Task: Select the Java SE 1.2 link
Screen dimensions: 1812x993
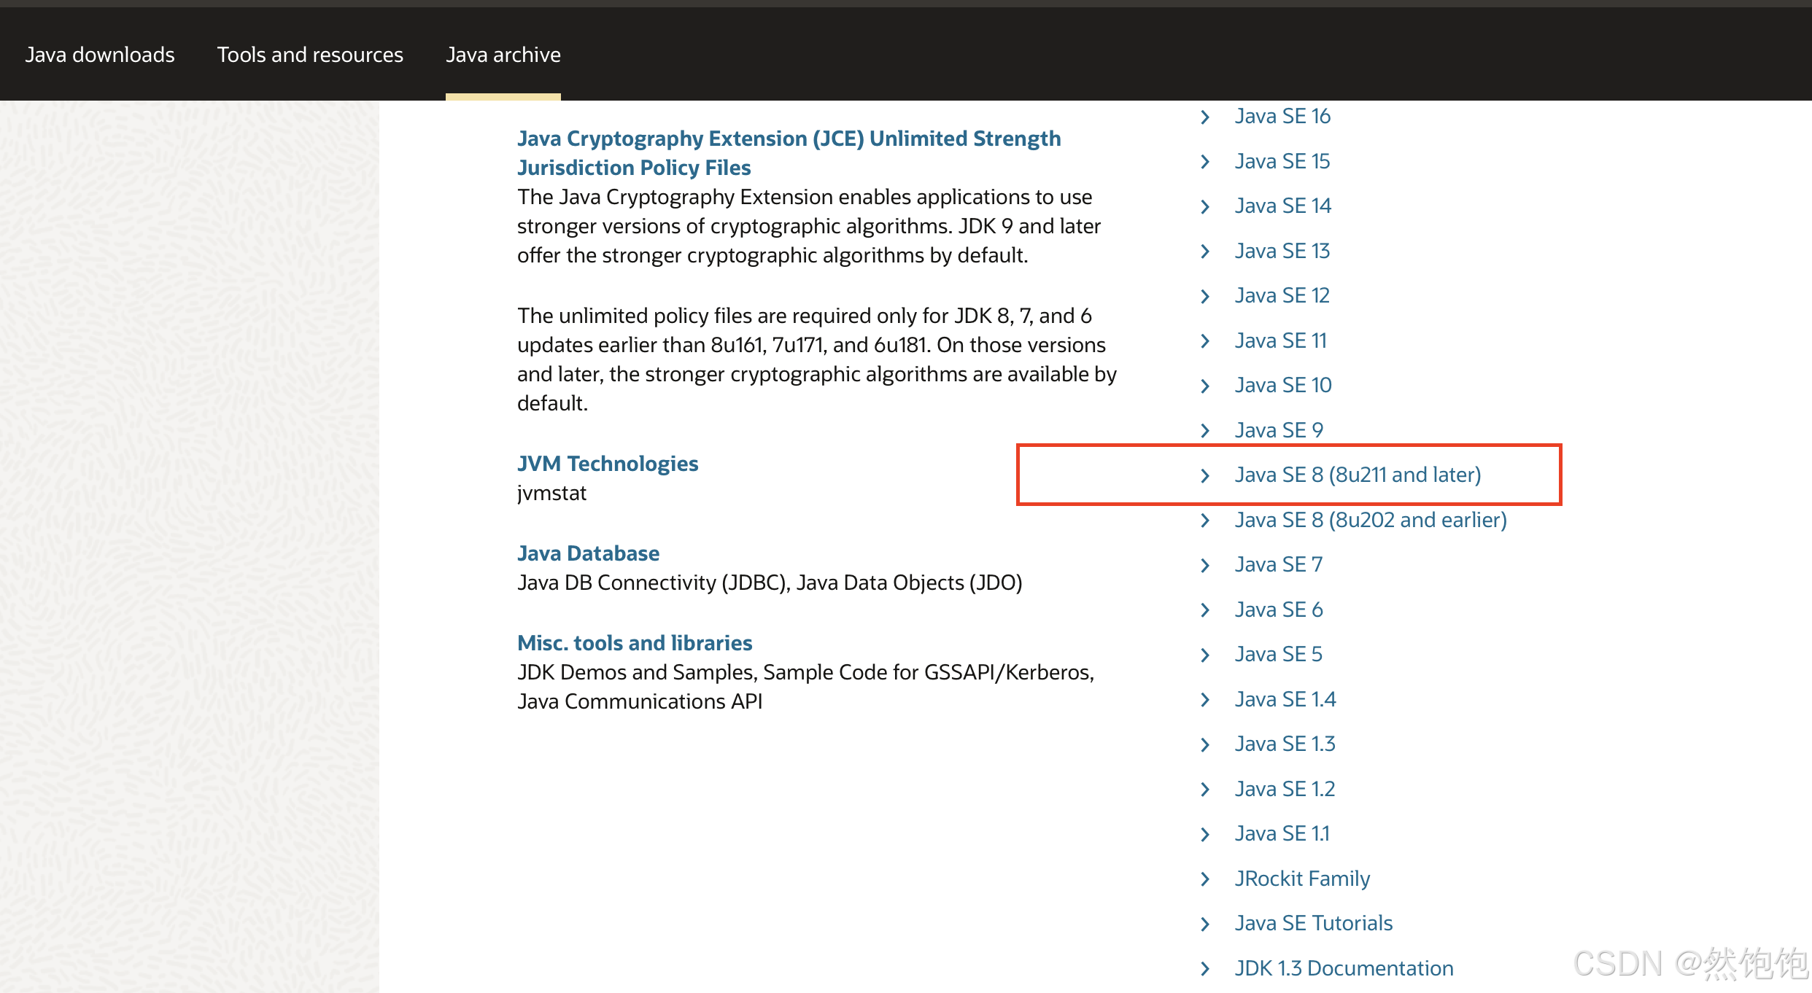Action: pos(1285,789)
